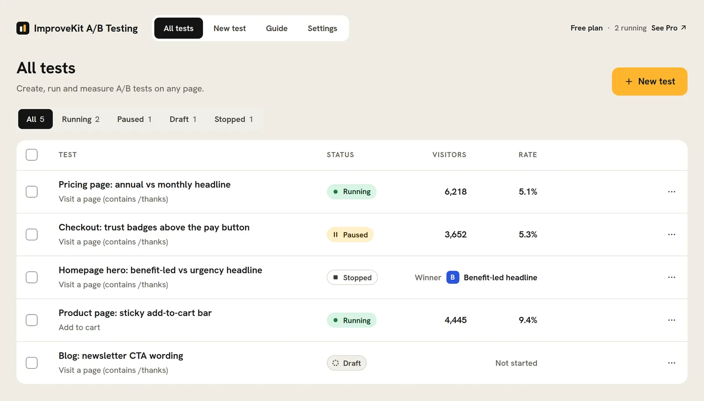Open the Product page sticky add-to-cart test
The width and height of the screenshot is (704, 401).
[x=135, y=313]
